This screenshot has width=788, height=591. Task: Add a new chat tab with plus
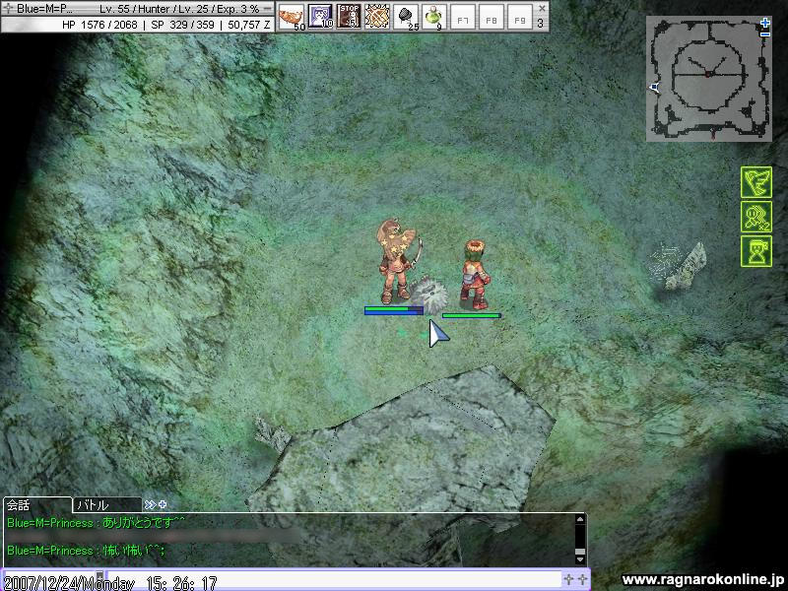coord(163,504)
